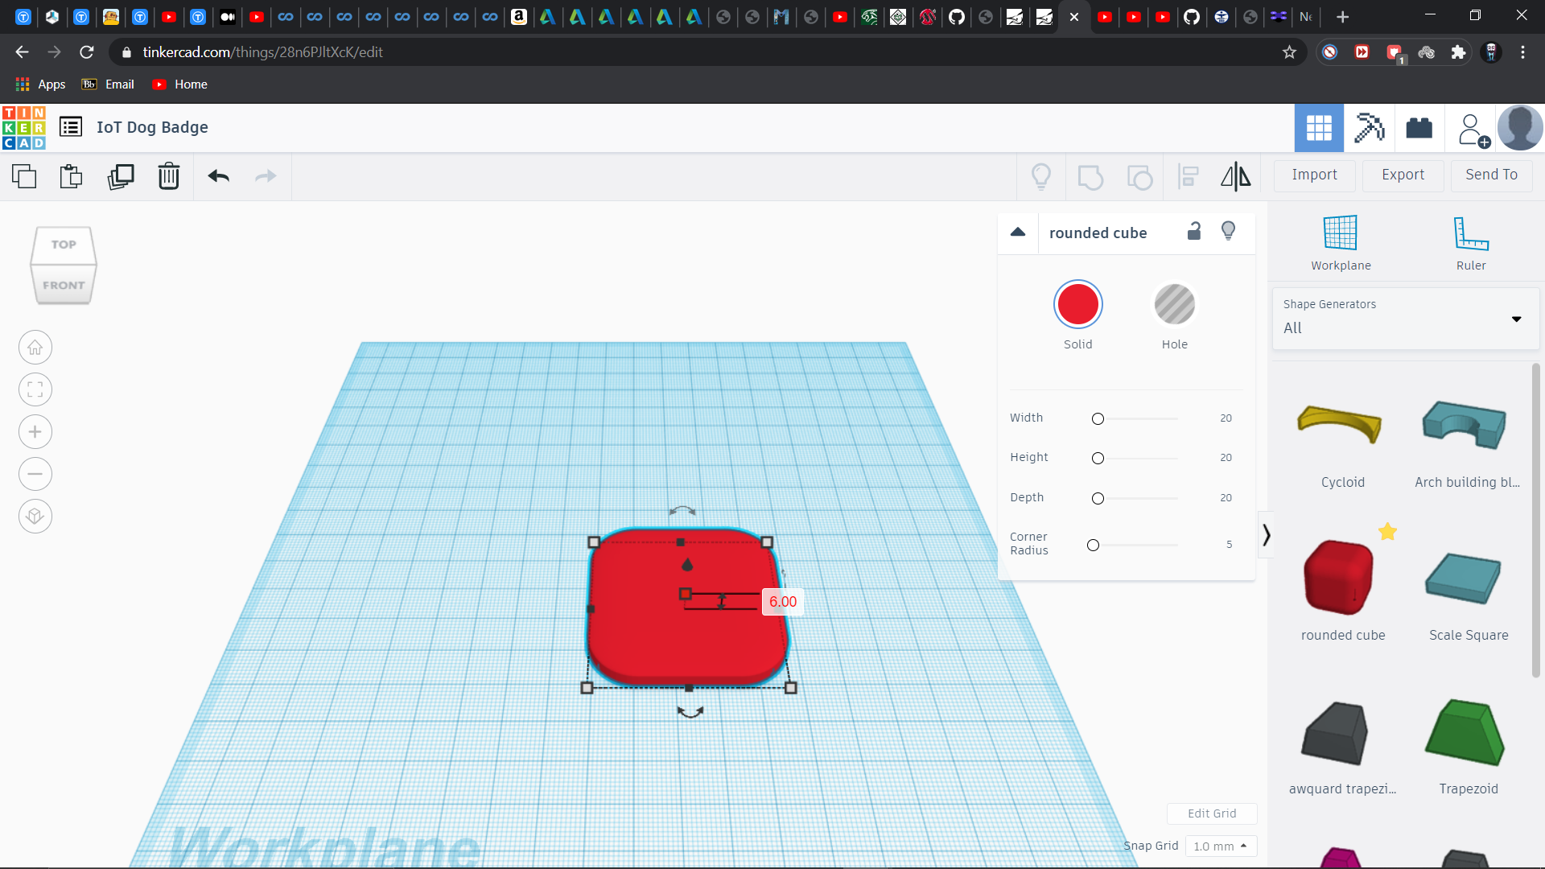Screen dimensions: 1545x869
Task: Lock the rounded cube shape
Action: (1194, 231)
